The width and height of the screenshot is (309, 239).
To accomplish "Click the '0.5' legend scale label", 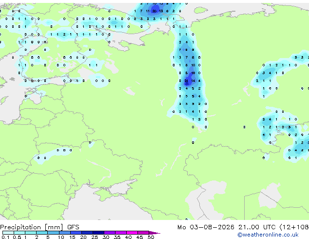I will [17, 237].
